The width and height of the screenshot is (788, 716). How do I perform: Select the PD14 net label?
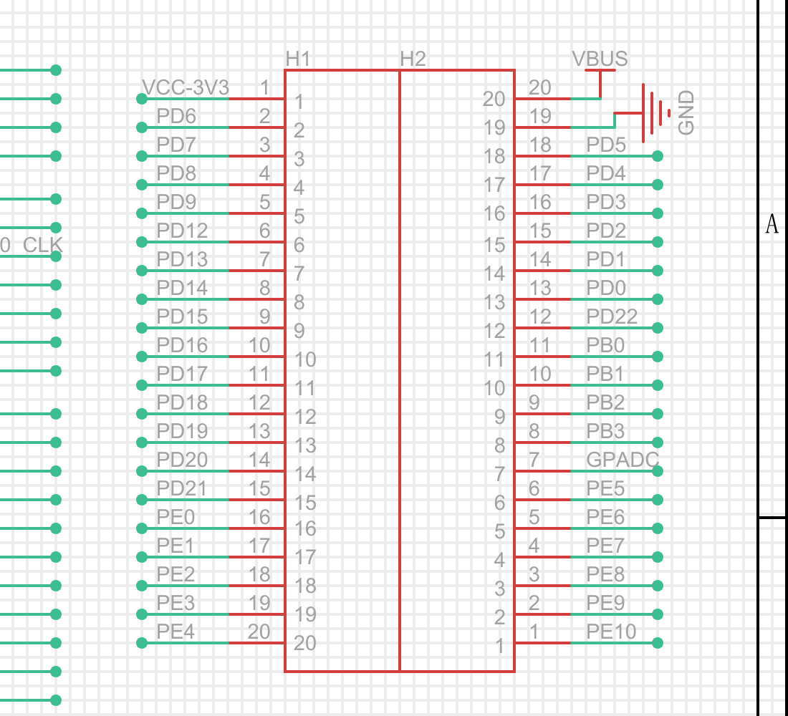click(182, 288)
